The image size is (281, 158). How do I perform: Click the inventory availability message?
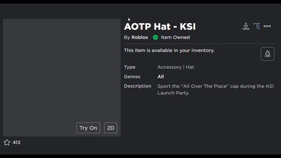point(169,50)
